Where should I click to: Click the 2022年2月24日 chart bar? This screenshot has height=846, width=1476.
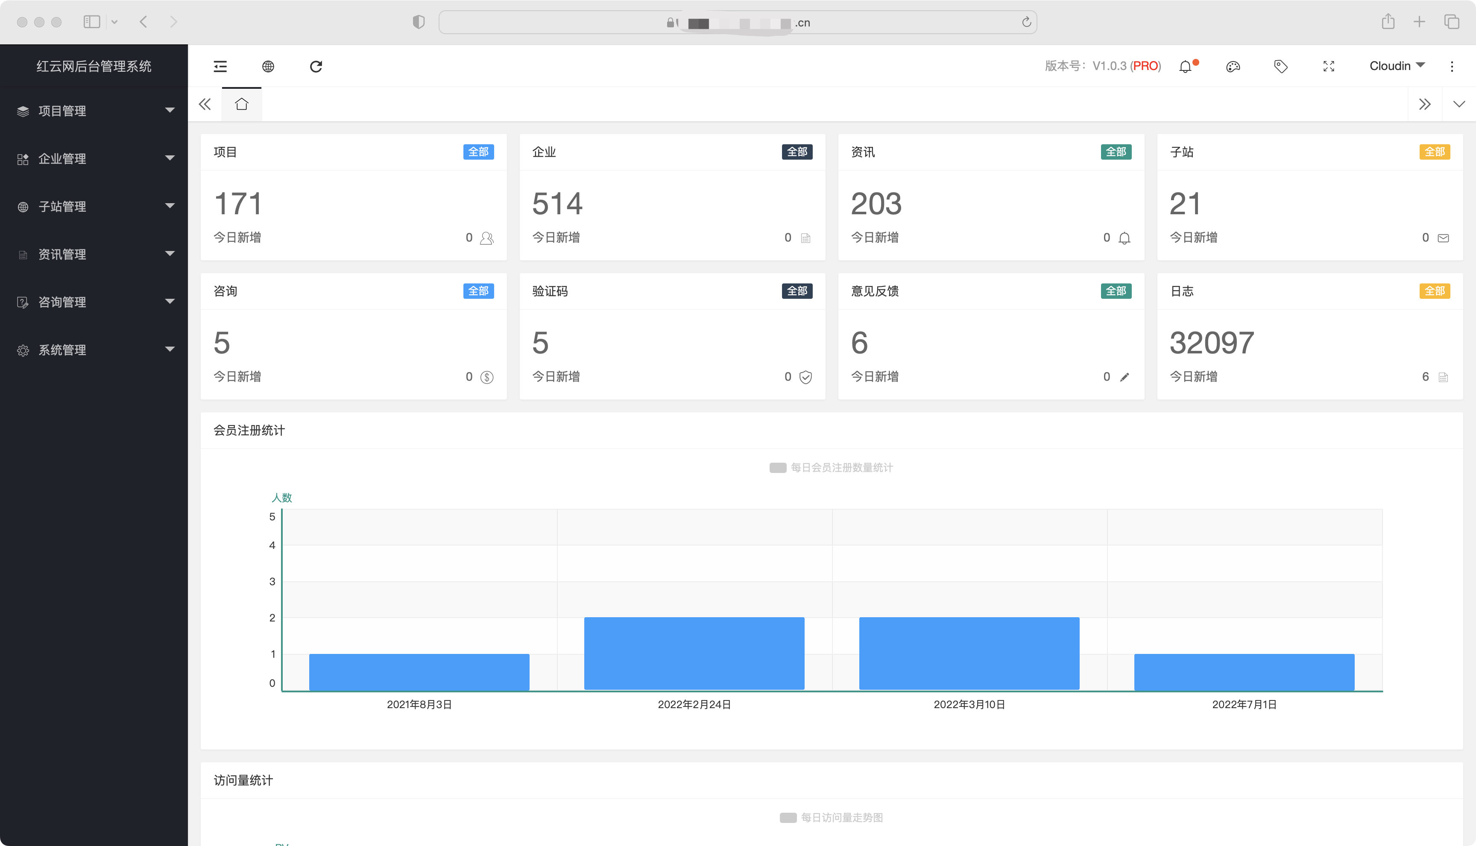coord(694,653)
